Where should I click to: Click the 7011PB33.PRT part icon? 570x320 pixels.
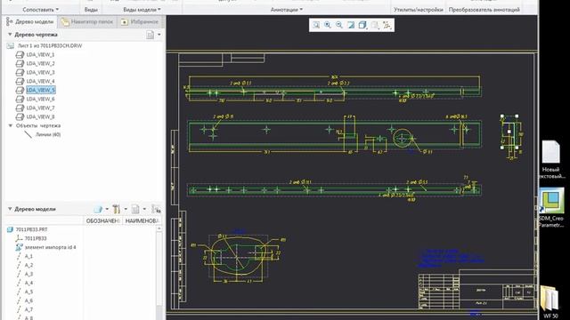pos(11,229)
